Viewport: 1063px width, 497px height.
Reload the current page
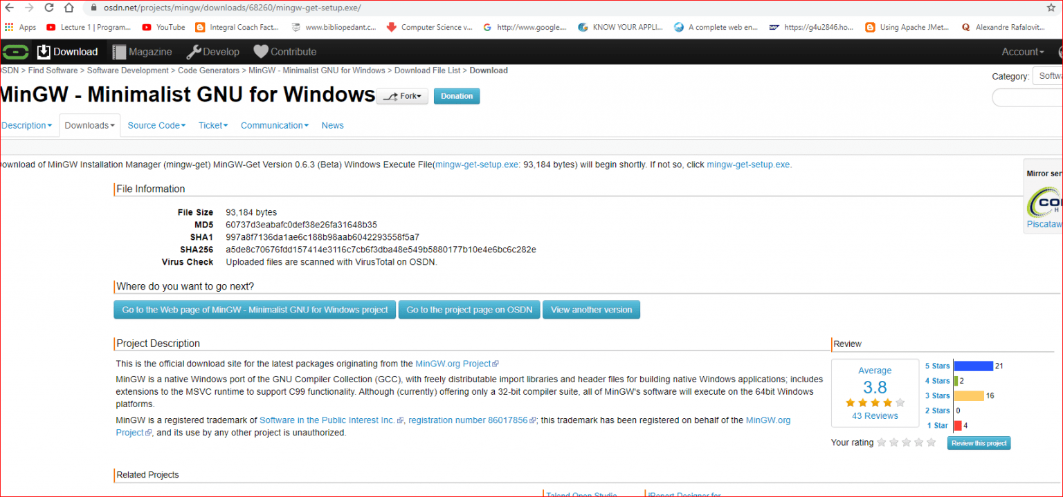(x=48, y=8)
